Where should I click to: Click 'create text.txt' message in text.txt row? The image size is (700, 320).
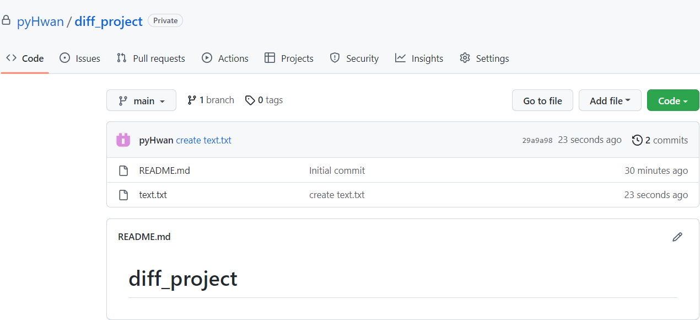coord(337,195)
